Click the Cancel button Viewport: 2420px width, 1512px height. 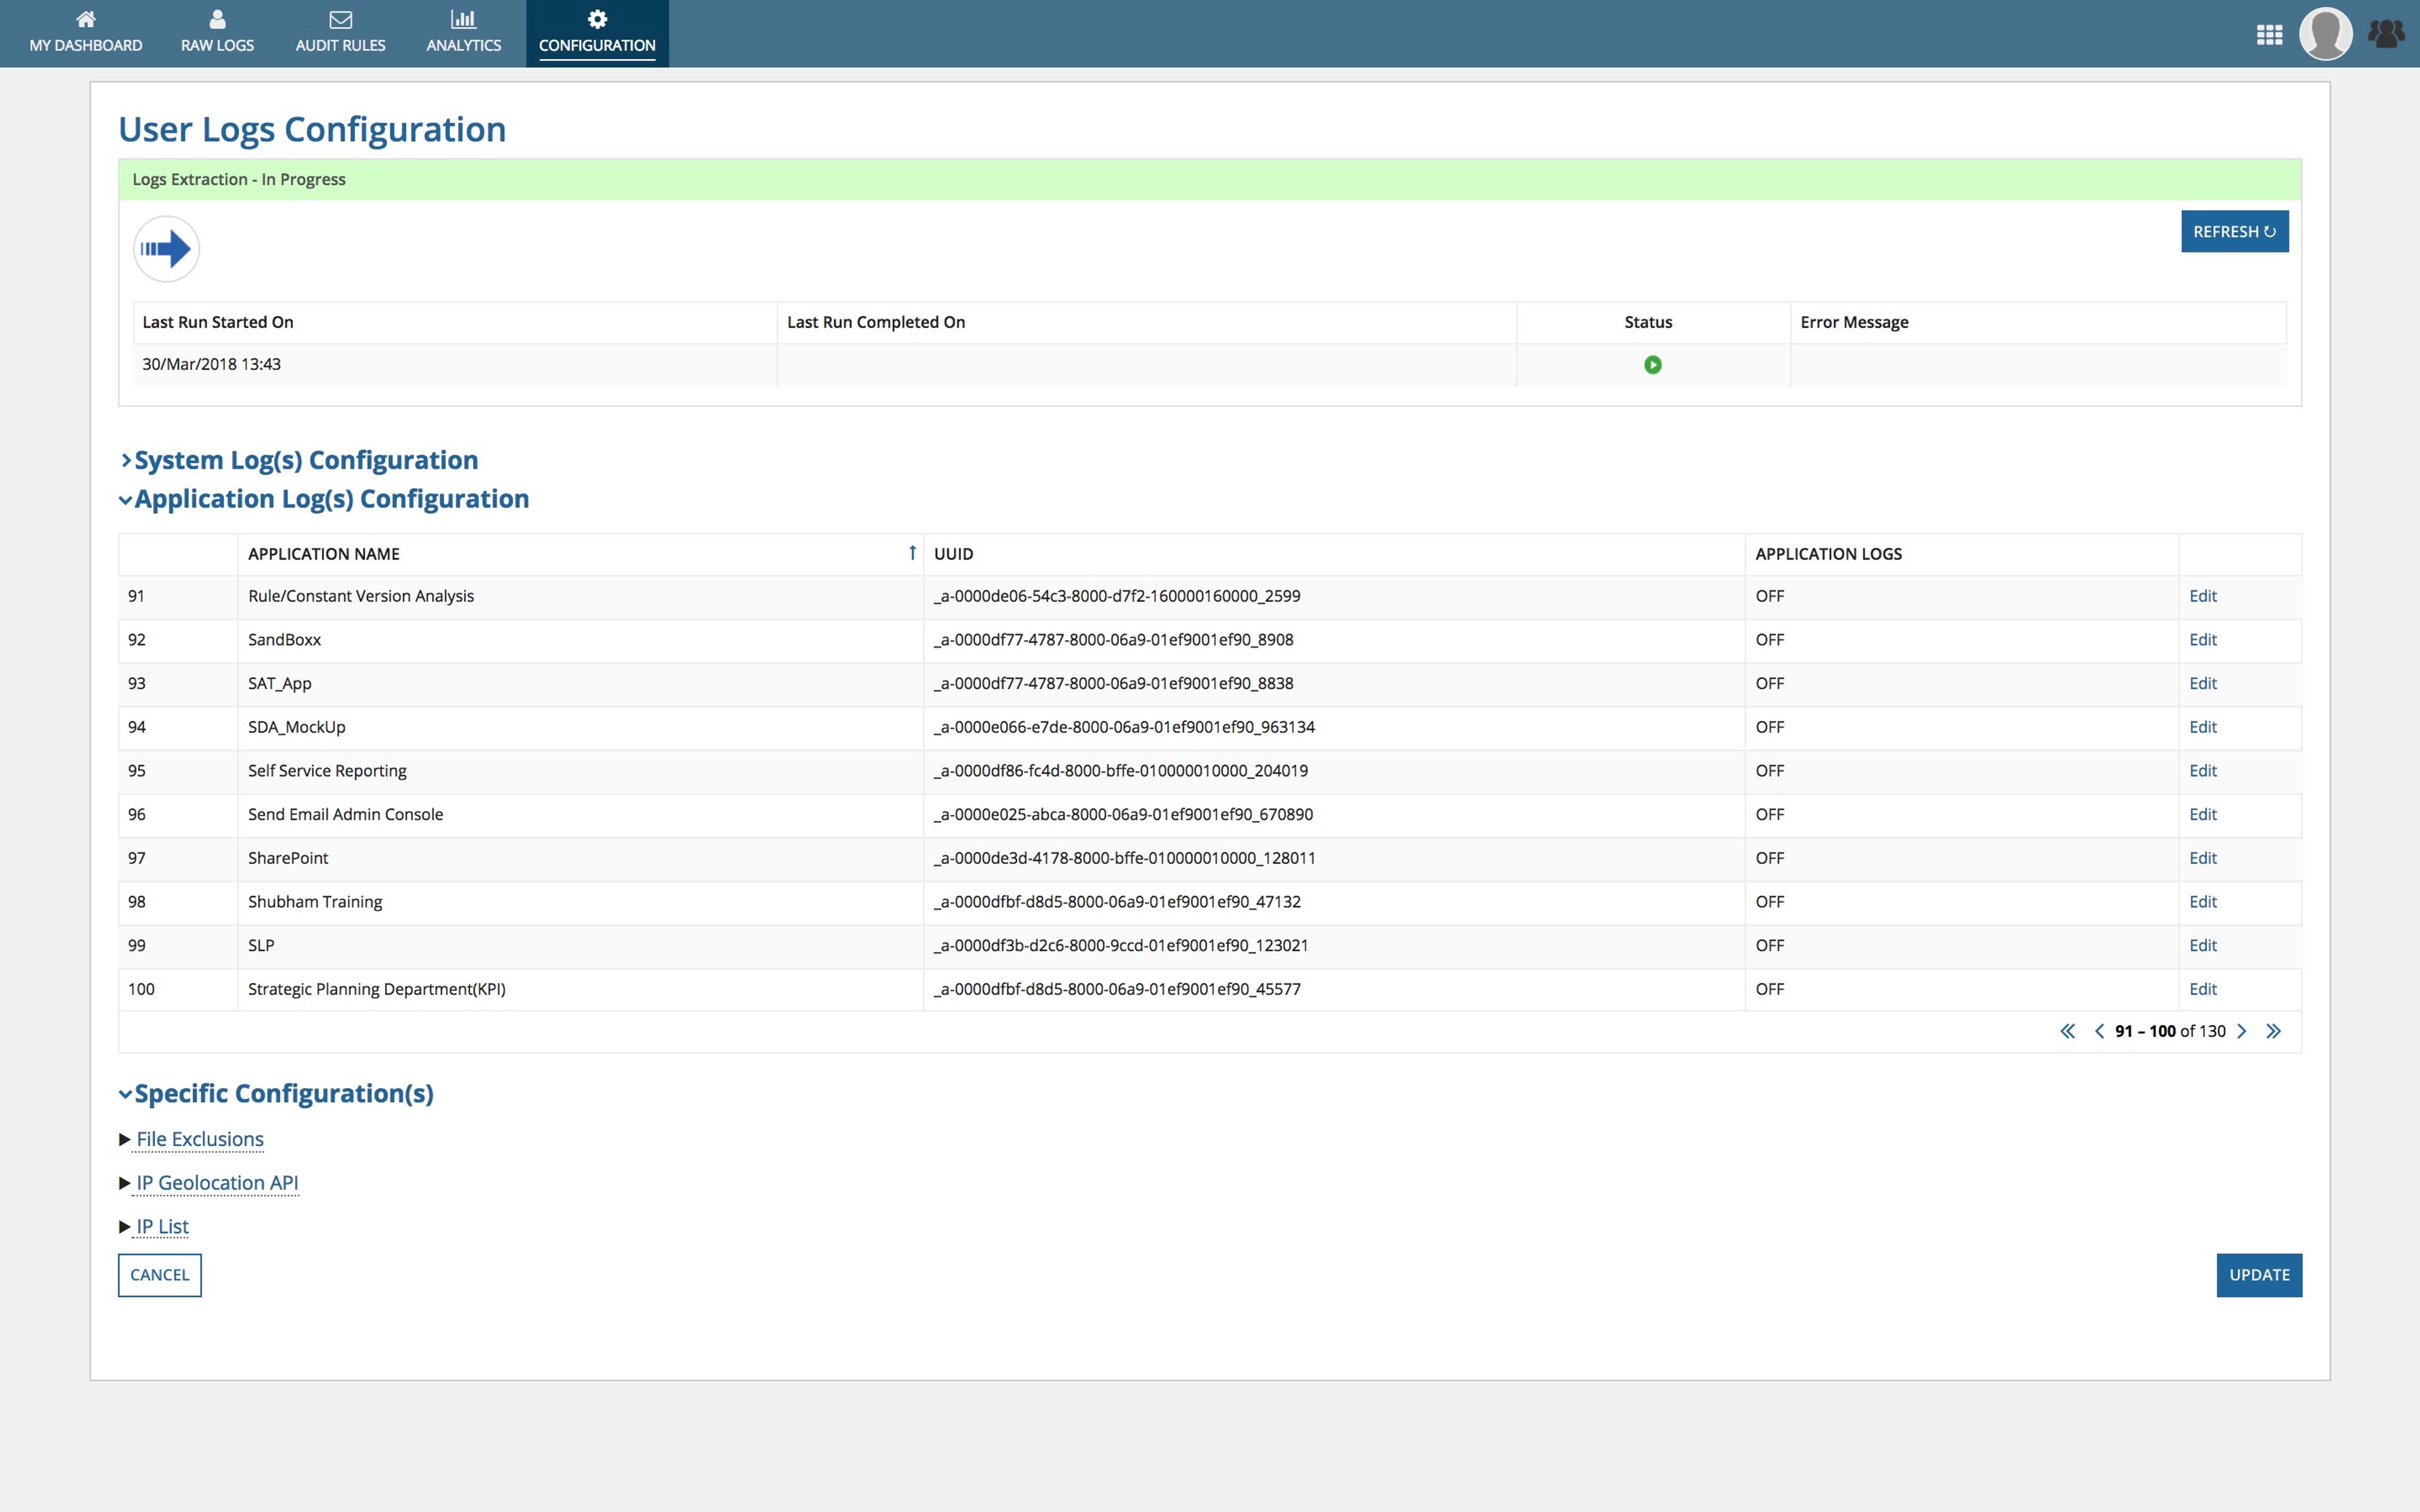tap(160, 1275)
